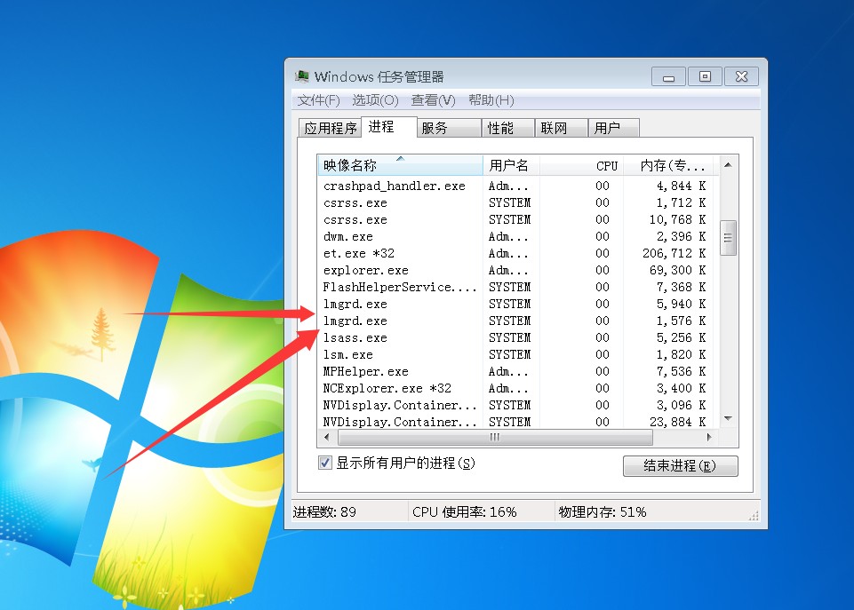The image size is (854, 610).
Task: Open the 文件(F) menu
Action: coord(318,100)
